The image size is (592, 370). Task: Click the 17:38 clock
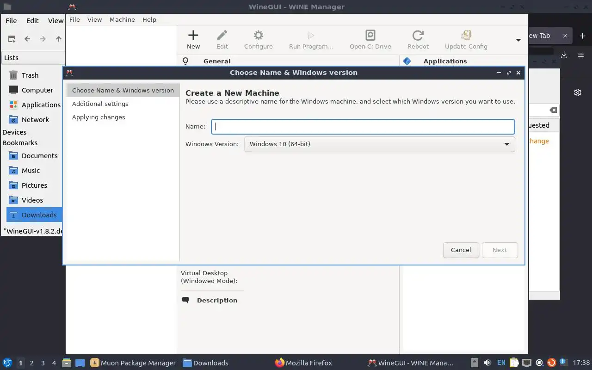(x=581, y=363)
